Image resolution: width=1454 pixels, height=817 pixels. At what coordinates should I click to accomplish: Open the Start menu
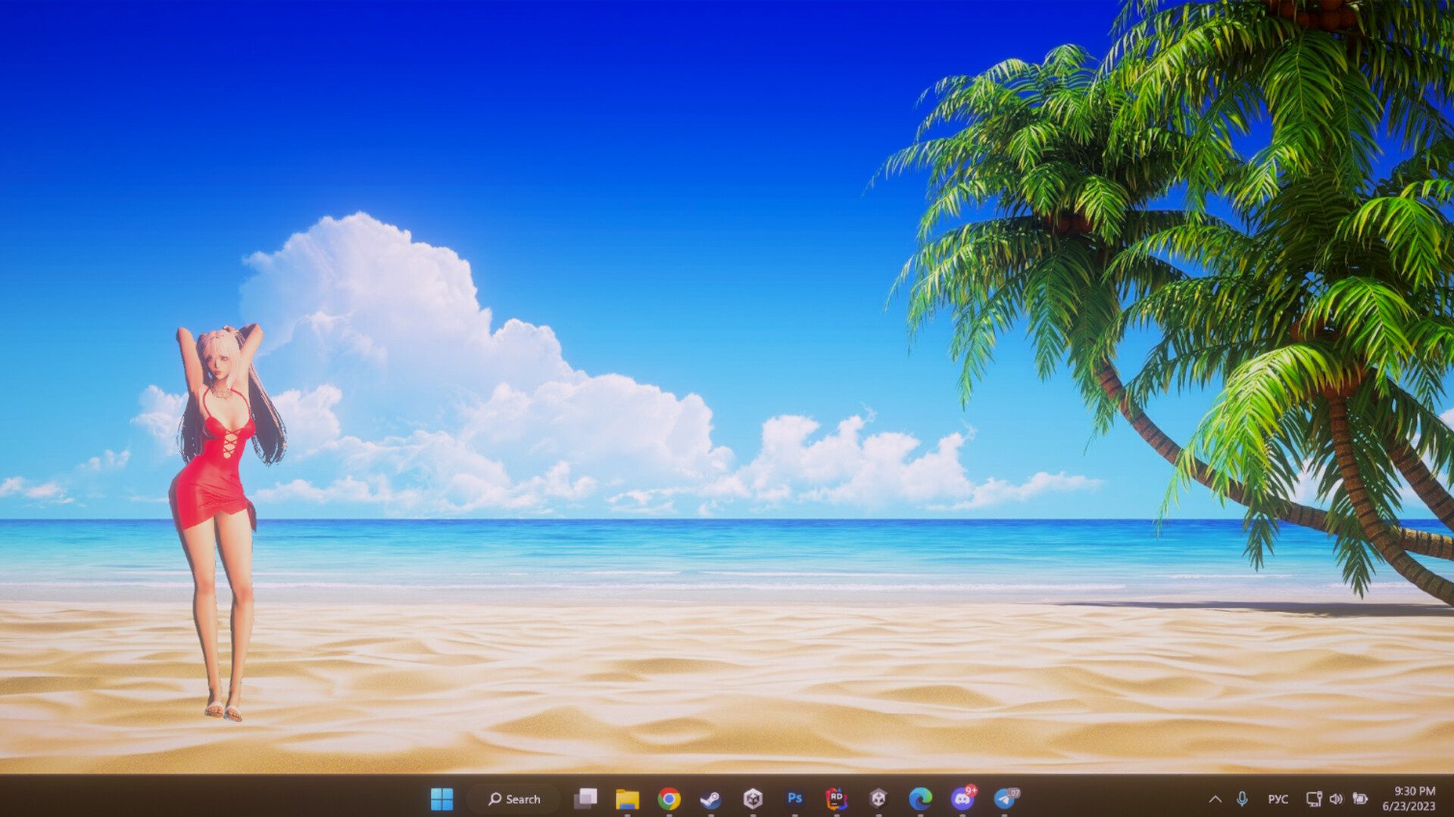[x=443, y=799]
